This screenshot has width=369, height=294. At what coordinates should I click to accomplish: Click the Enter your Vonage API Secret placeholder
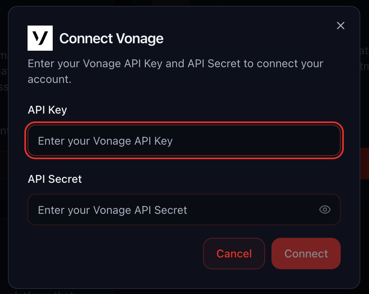(112, 209)
